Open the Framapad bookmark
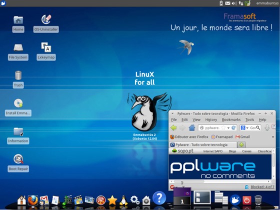 pyautogui.click(x=222, y=137)
